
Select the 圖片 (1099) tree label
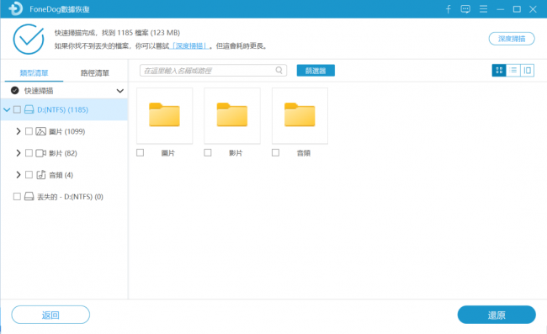[67, 131]
